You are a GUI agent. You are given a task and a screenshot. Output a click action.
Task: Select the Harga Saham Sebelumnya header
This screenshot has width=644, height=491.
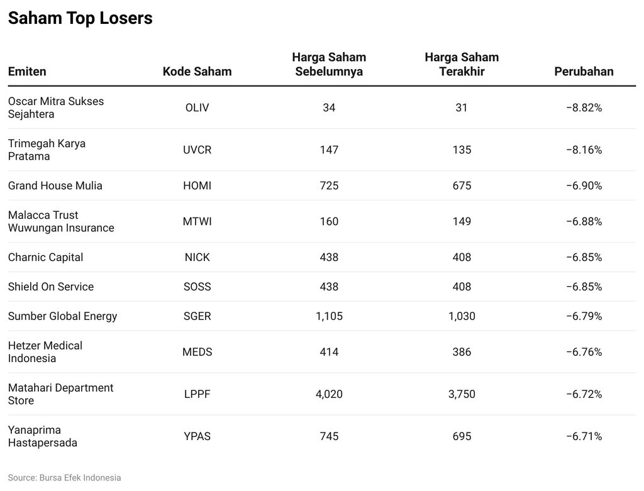point(329,64)
